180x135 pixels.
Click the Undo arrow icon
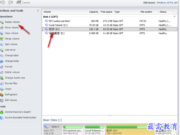2,2
